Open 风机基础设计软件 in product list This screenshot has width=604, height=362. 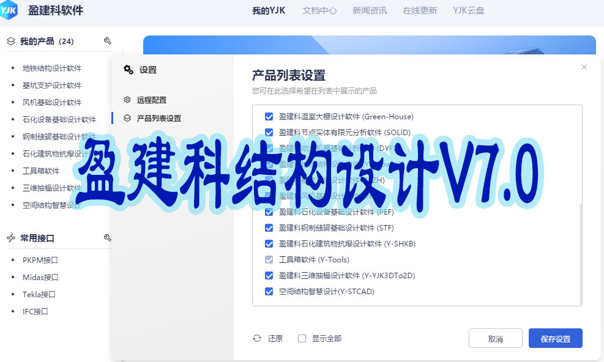(51, 103)
